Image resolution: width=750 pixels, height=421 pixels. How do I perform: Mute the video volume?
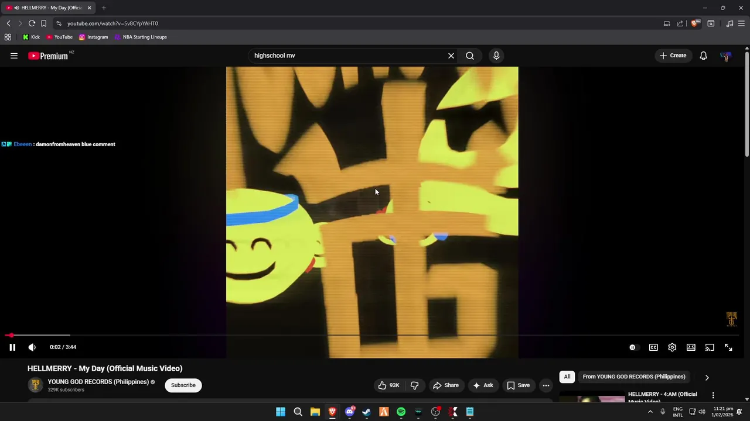(32, 347)
